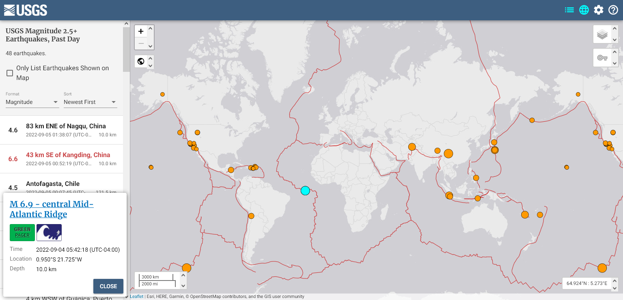The image size is (623, 300).
Task: Expand the legend key control chevrons
Action: [614, 58]
